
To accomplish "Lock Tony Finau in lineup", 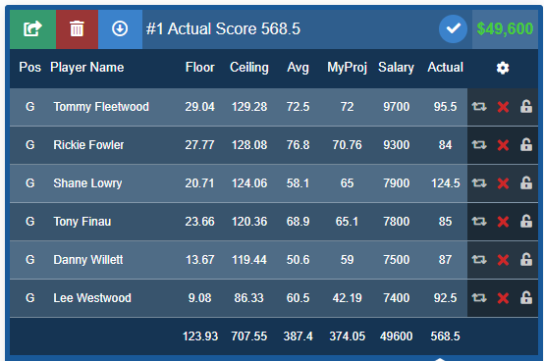I will (x=526, y=221).
